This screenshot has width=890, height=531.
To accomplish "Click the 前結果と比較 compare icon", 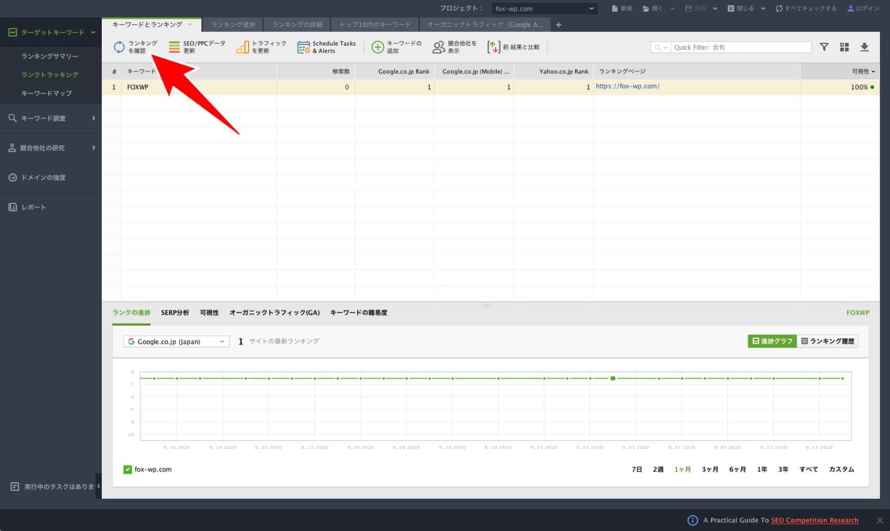I will pos(493,47).
